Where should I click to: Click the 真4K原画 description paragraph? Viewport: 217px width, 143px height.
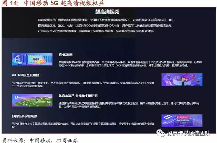click(130, 64)
